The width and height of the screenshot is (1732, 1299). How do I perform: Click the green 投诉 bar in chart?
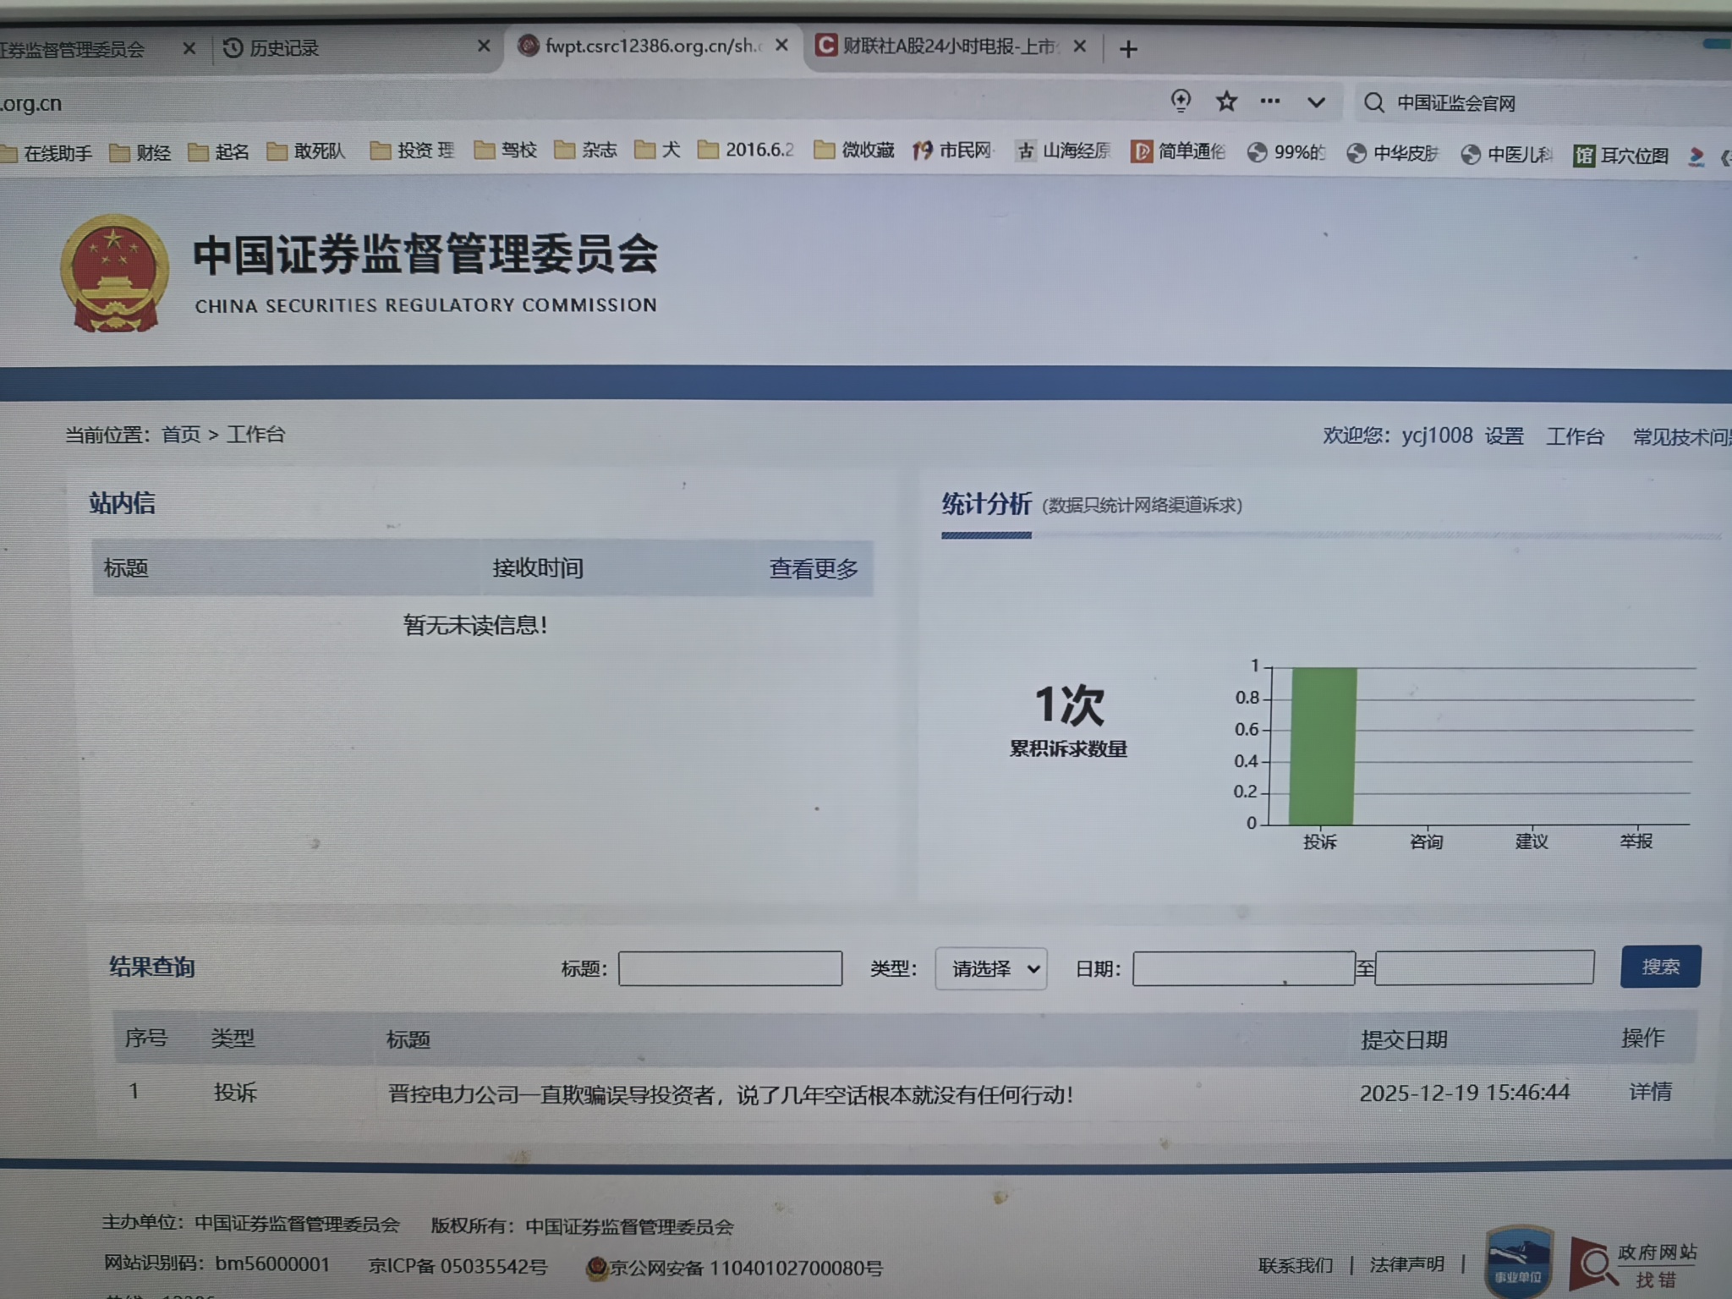coord(1323,745)
